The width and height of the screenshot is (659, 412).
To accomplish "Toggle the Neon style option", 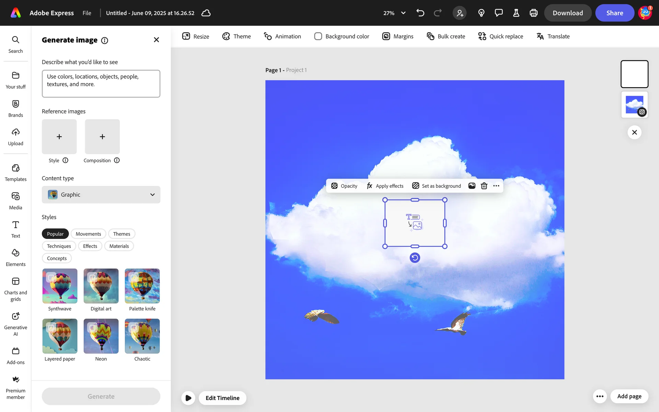I will coord(101,336).
